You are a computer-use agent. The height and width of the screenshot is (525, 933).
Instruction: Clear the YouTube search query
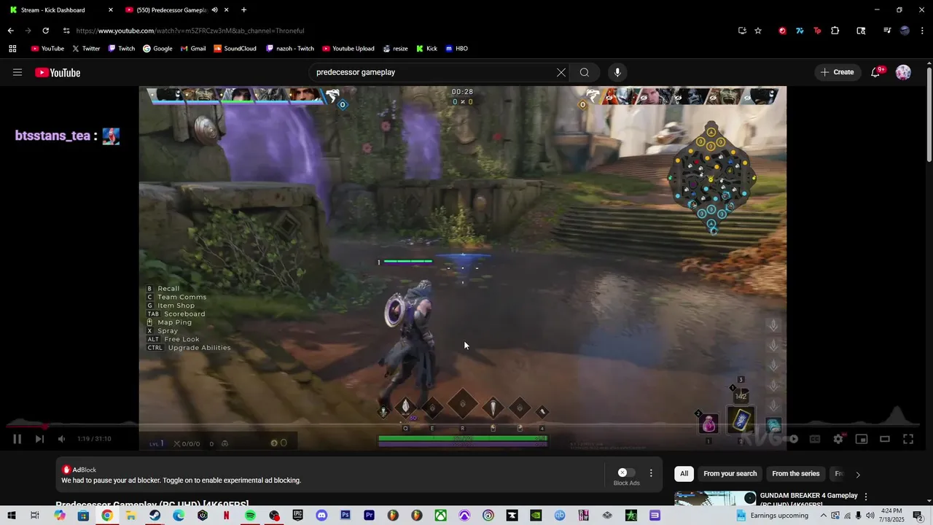(561, 72)
